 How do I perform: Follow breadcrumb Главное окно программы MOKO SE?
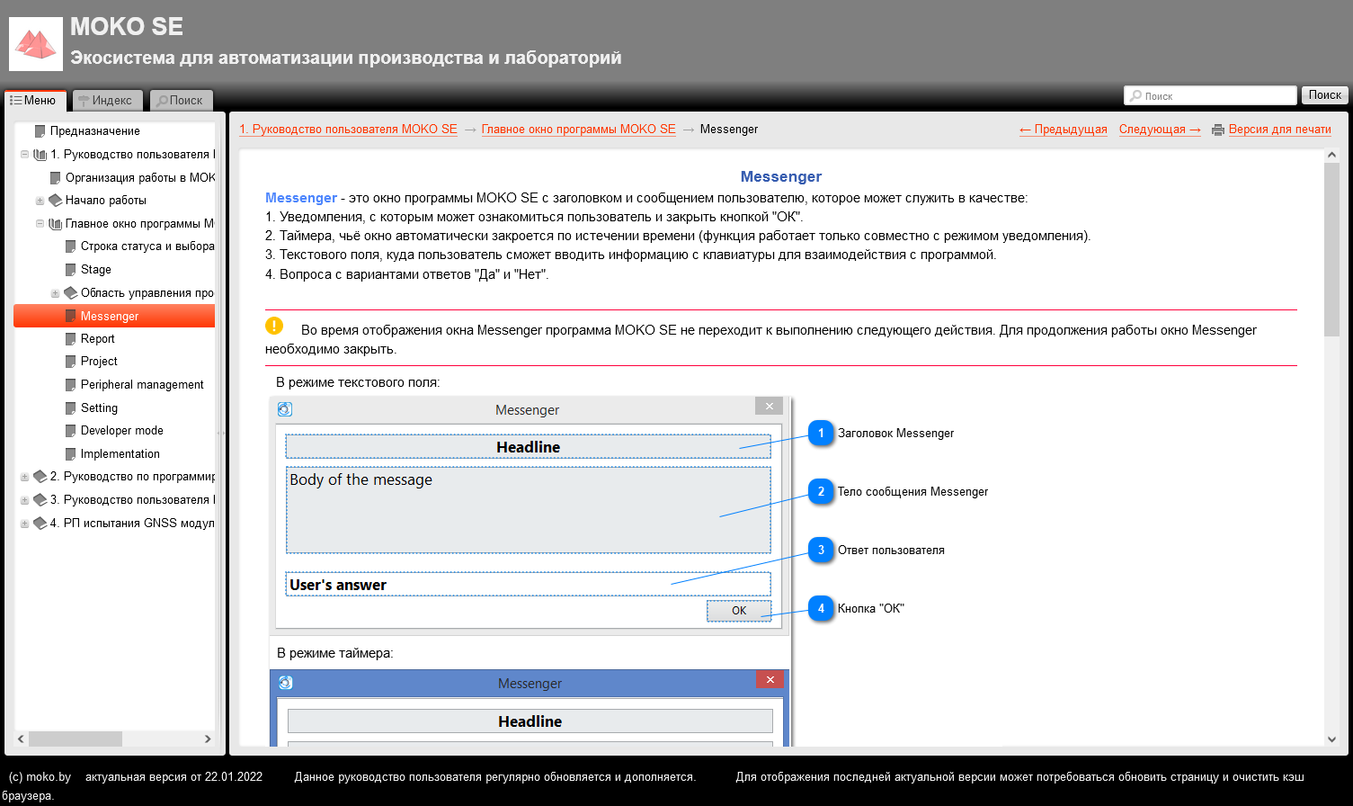coord(578,130)
